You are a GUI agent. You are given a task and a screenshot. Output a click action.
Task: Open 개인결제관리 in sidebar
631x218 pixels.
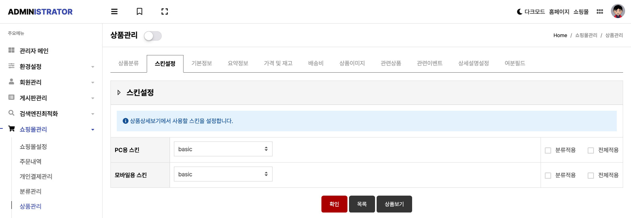click(36, 176)
